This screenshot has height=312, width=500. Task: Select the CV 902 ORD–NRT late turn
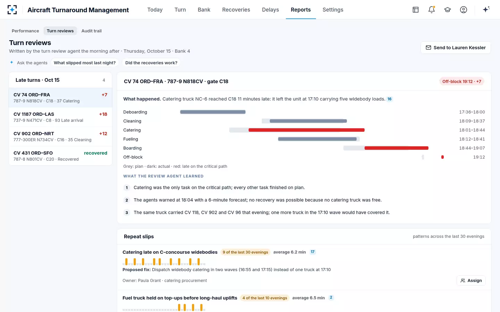60,137
